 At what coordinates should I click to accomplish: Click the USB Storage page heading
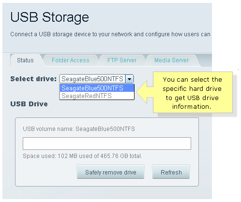(49, 17)
